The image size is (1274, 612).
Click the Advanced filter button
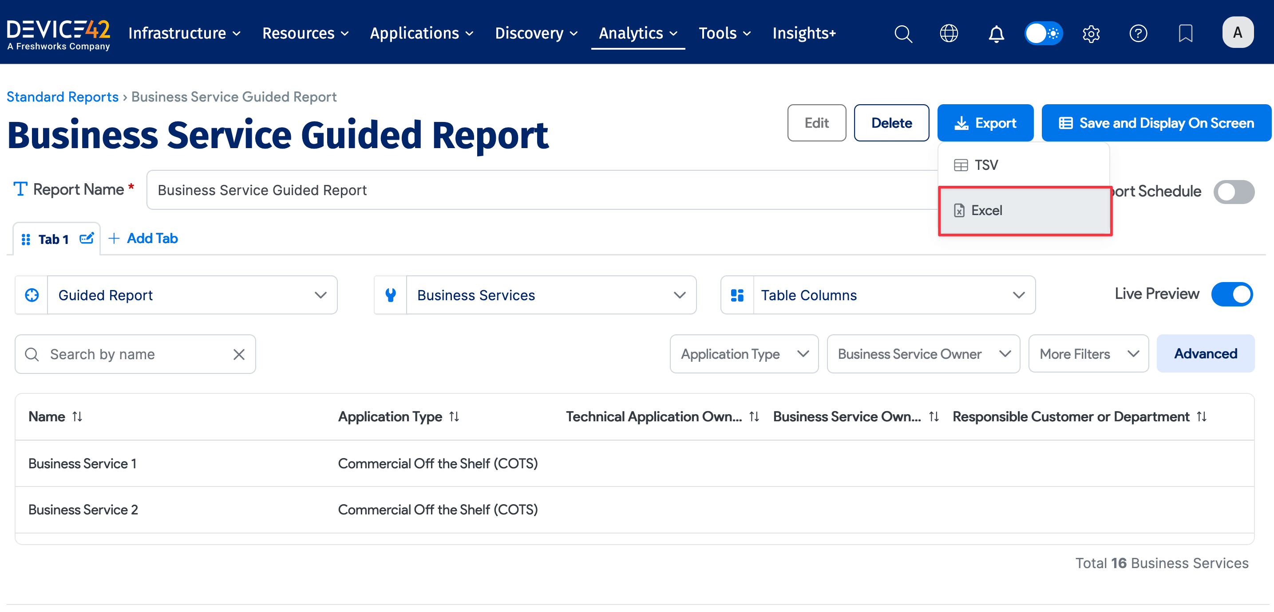pos(1205,353)
